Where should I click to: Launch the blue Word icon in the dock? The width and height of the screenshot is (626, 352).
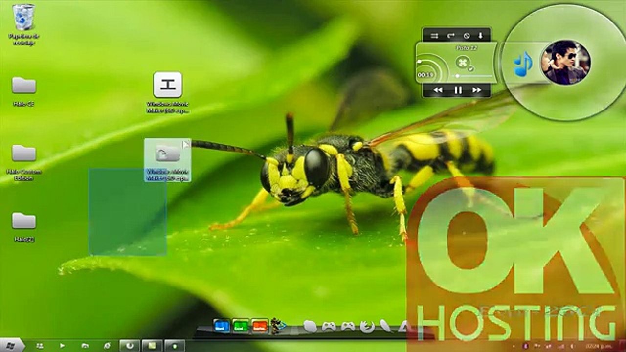tap(222, 326)
